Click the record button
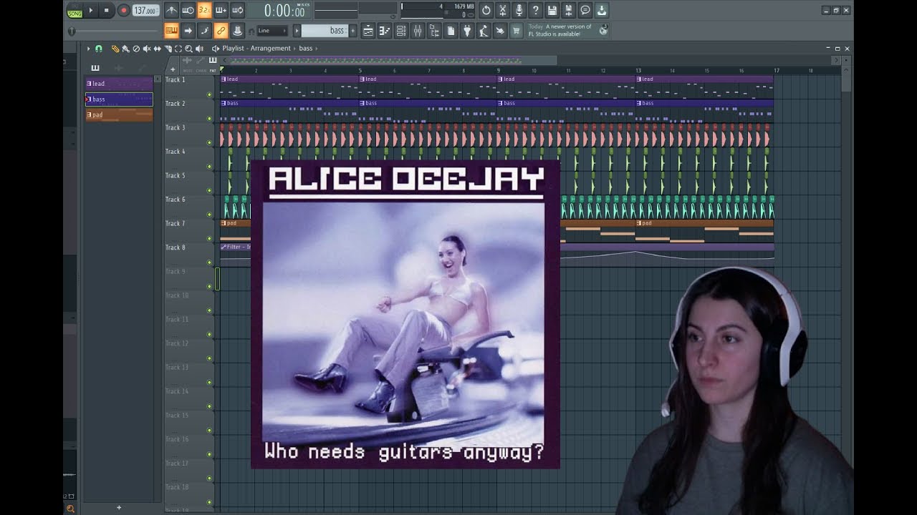The image size is (917, 515). (123, 10)
